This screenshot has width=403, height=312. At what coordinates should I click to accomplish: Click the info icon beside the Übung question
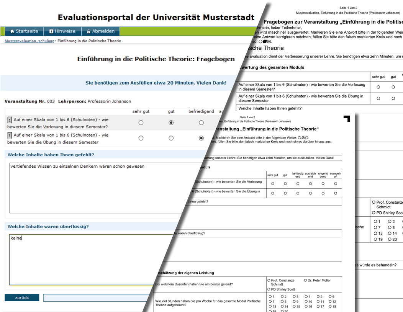tap(10, 135)
